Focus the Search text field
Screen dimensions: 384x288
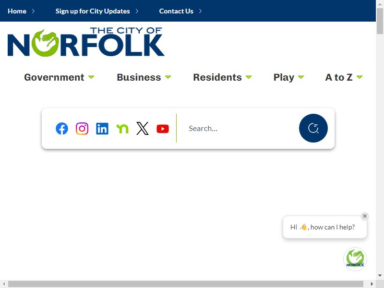tap(240, 129)
